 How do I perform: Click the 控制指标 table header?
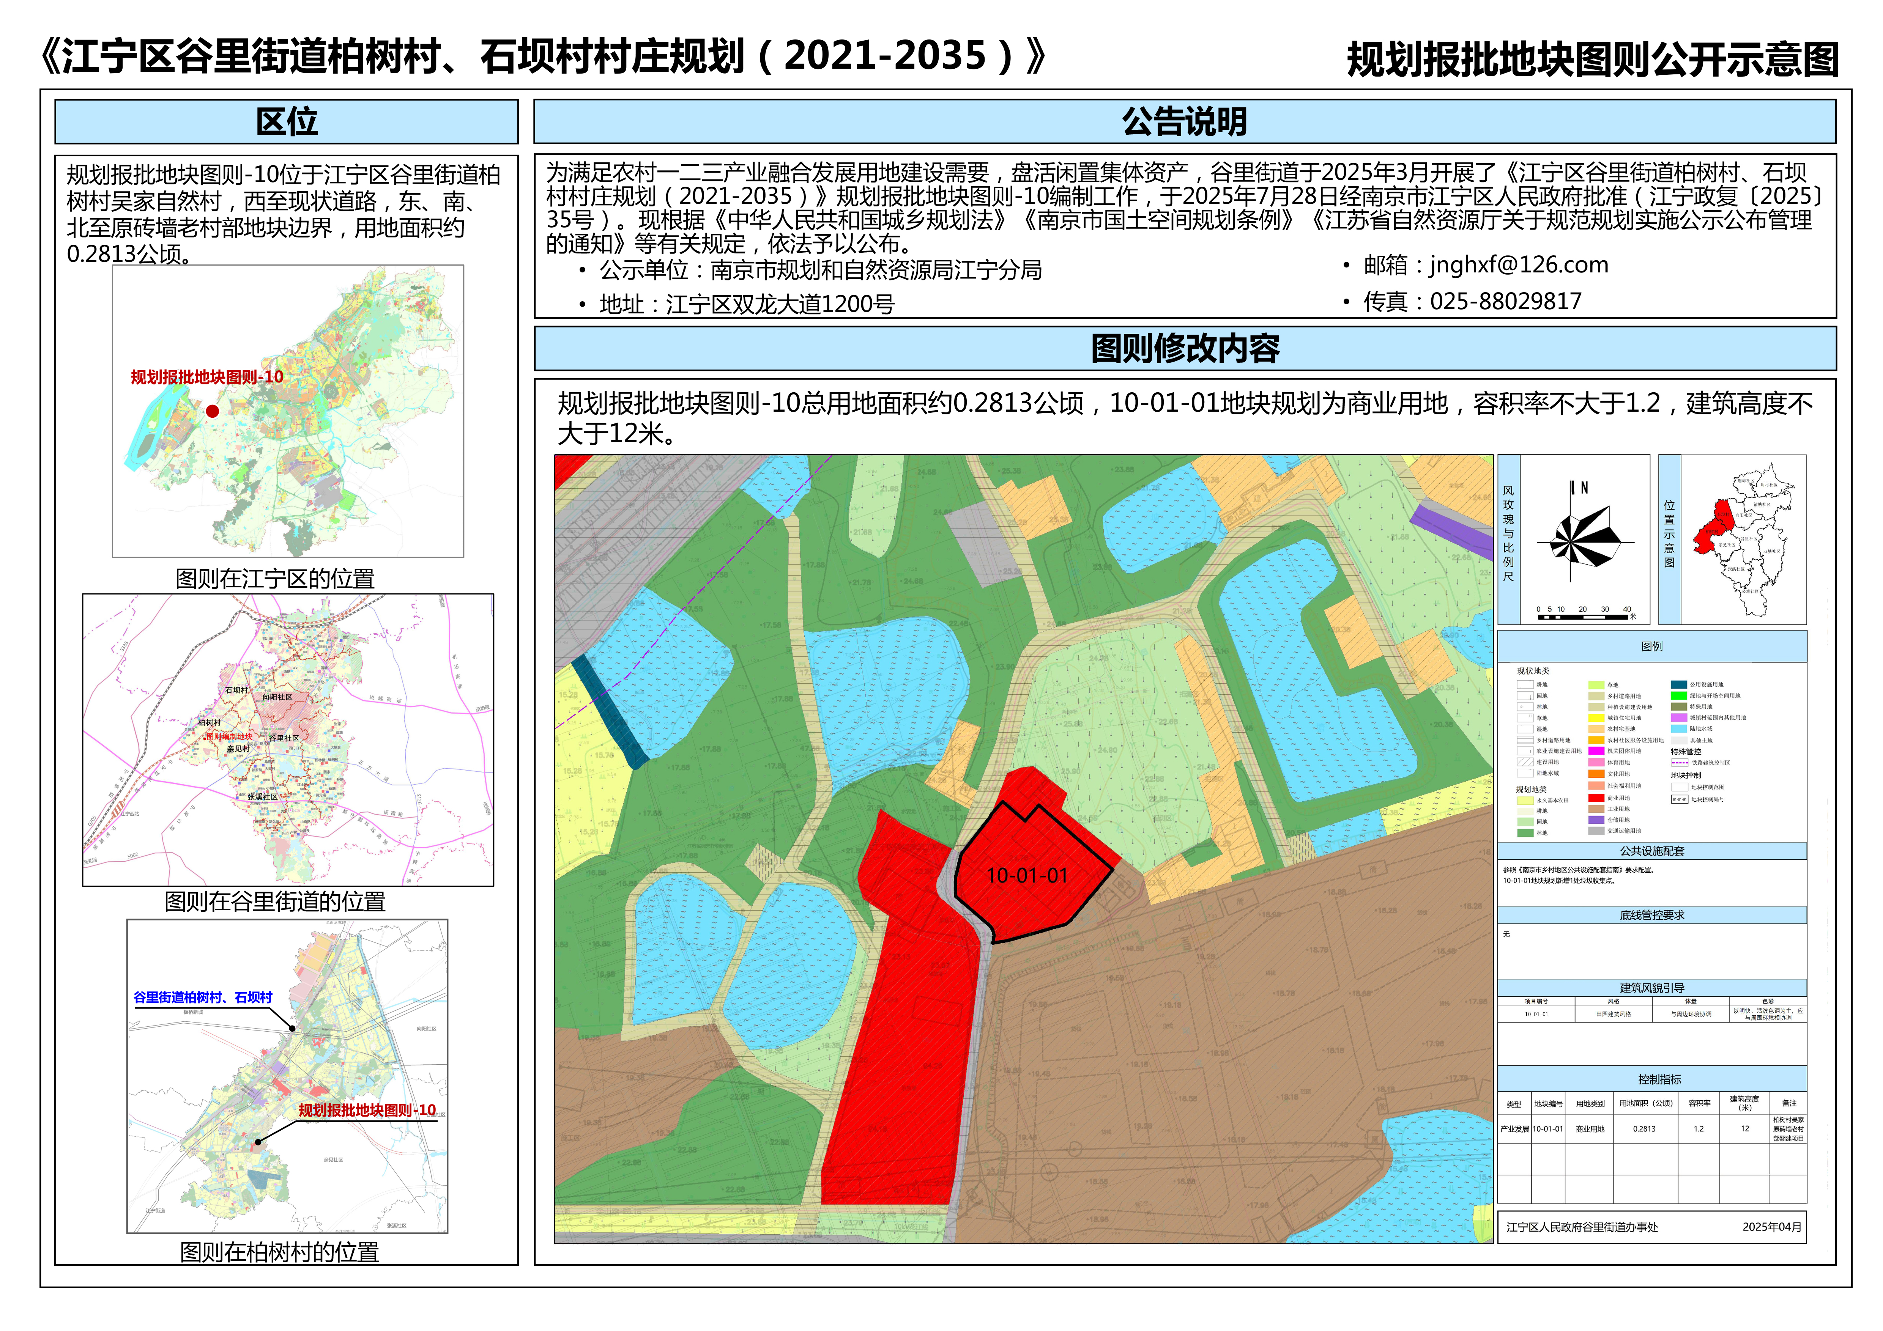[1659, 1079]
